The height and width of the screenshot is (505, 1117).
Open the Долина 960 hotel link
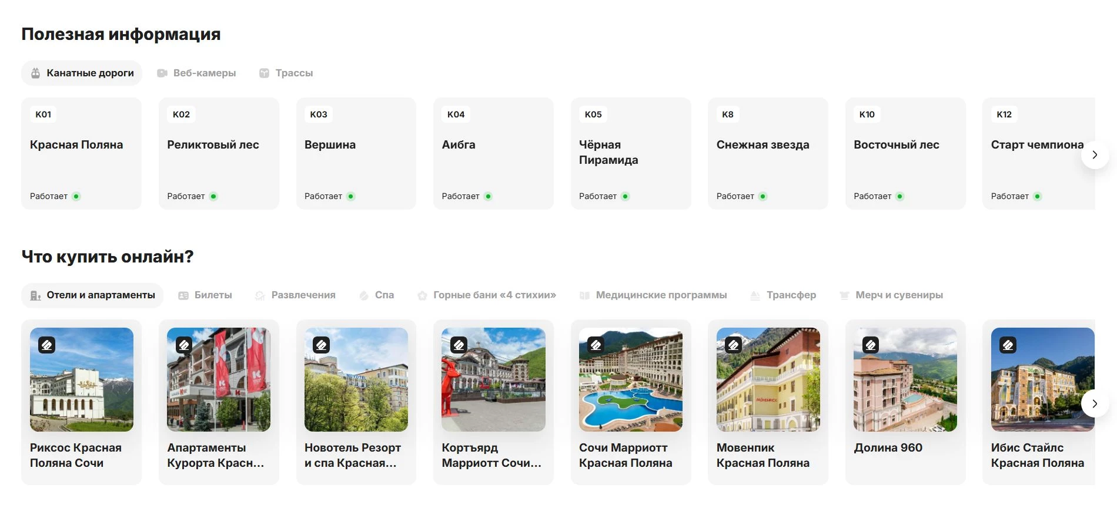888,447
